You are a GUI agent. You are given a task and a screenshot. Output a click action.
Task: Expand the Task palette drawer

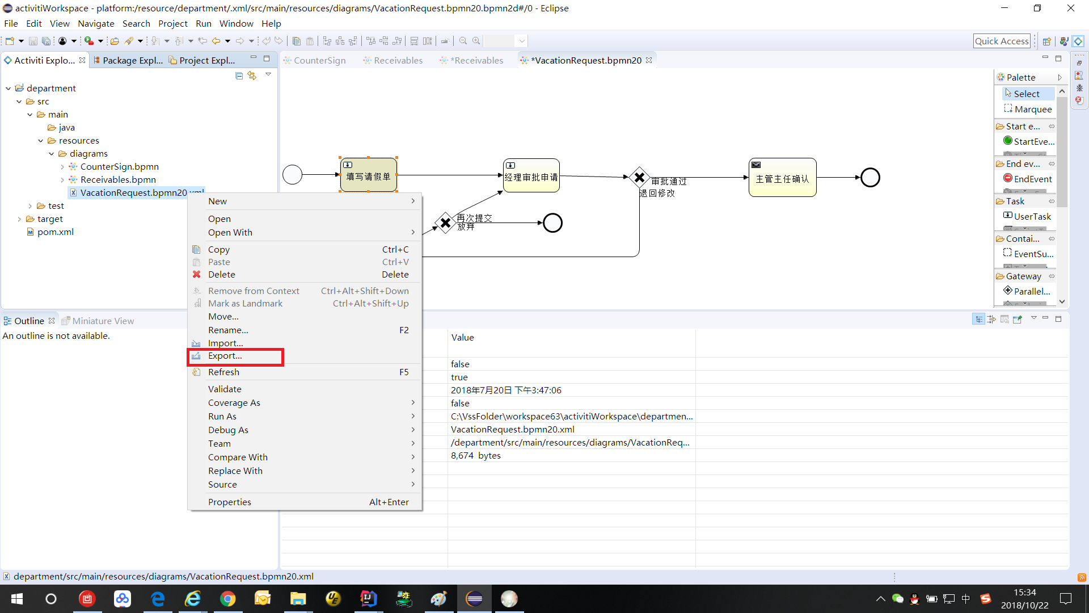(x=1025, y=201)
